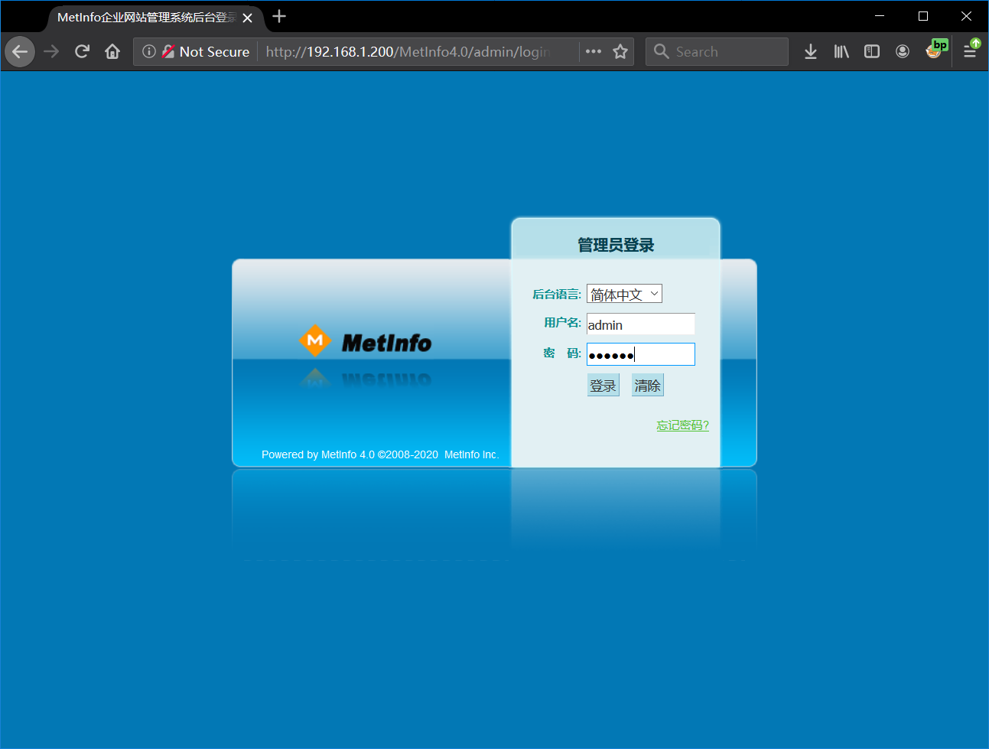Focus the Search box in toolbar
Screen dimensions: 989x749
click(717, 51)
